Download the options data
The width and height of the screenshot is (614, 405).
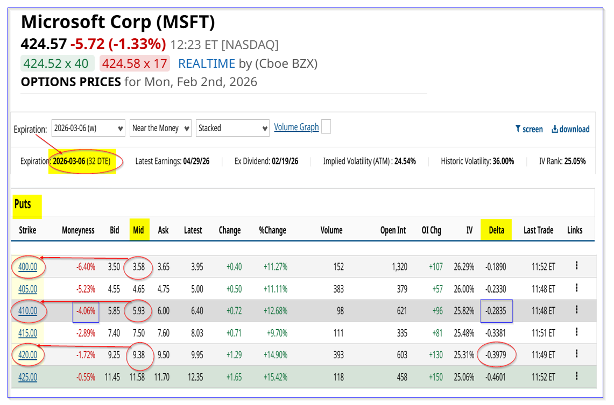pyautogui.click(x=570, y=129)
